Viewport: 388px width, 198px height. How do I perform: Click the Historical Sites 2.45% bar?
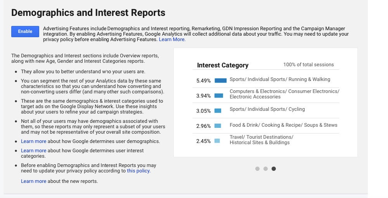pos(217,141)
